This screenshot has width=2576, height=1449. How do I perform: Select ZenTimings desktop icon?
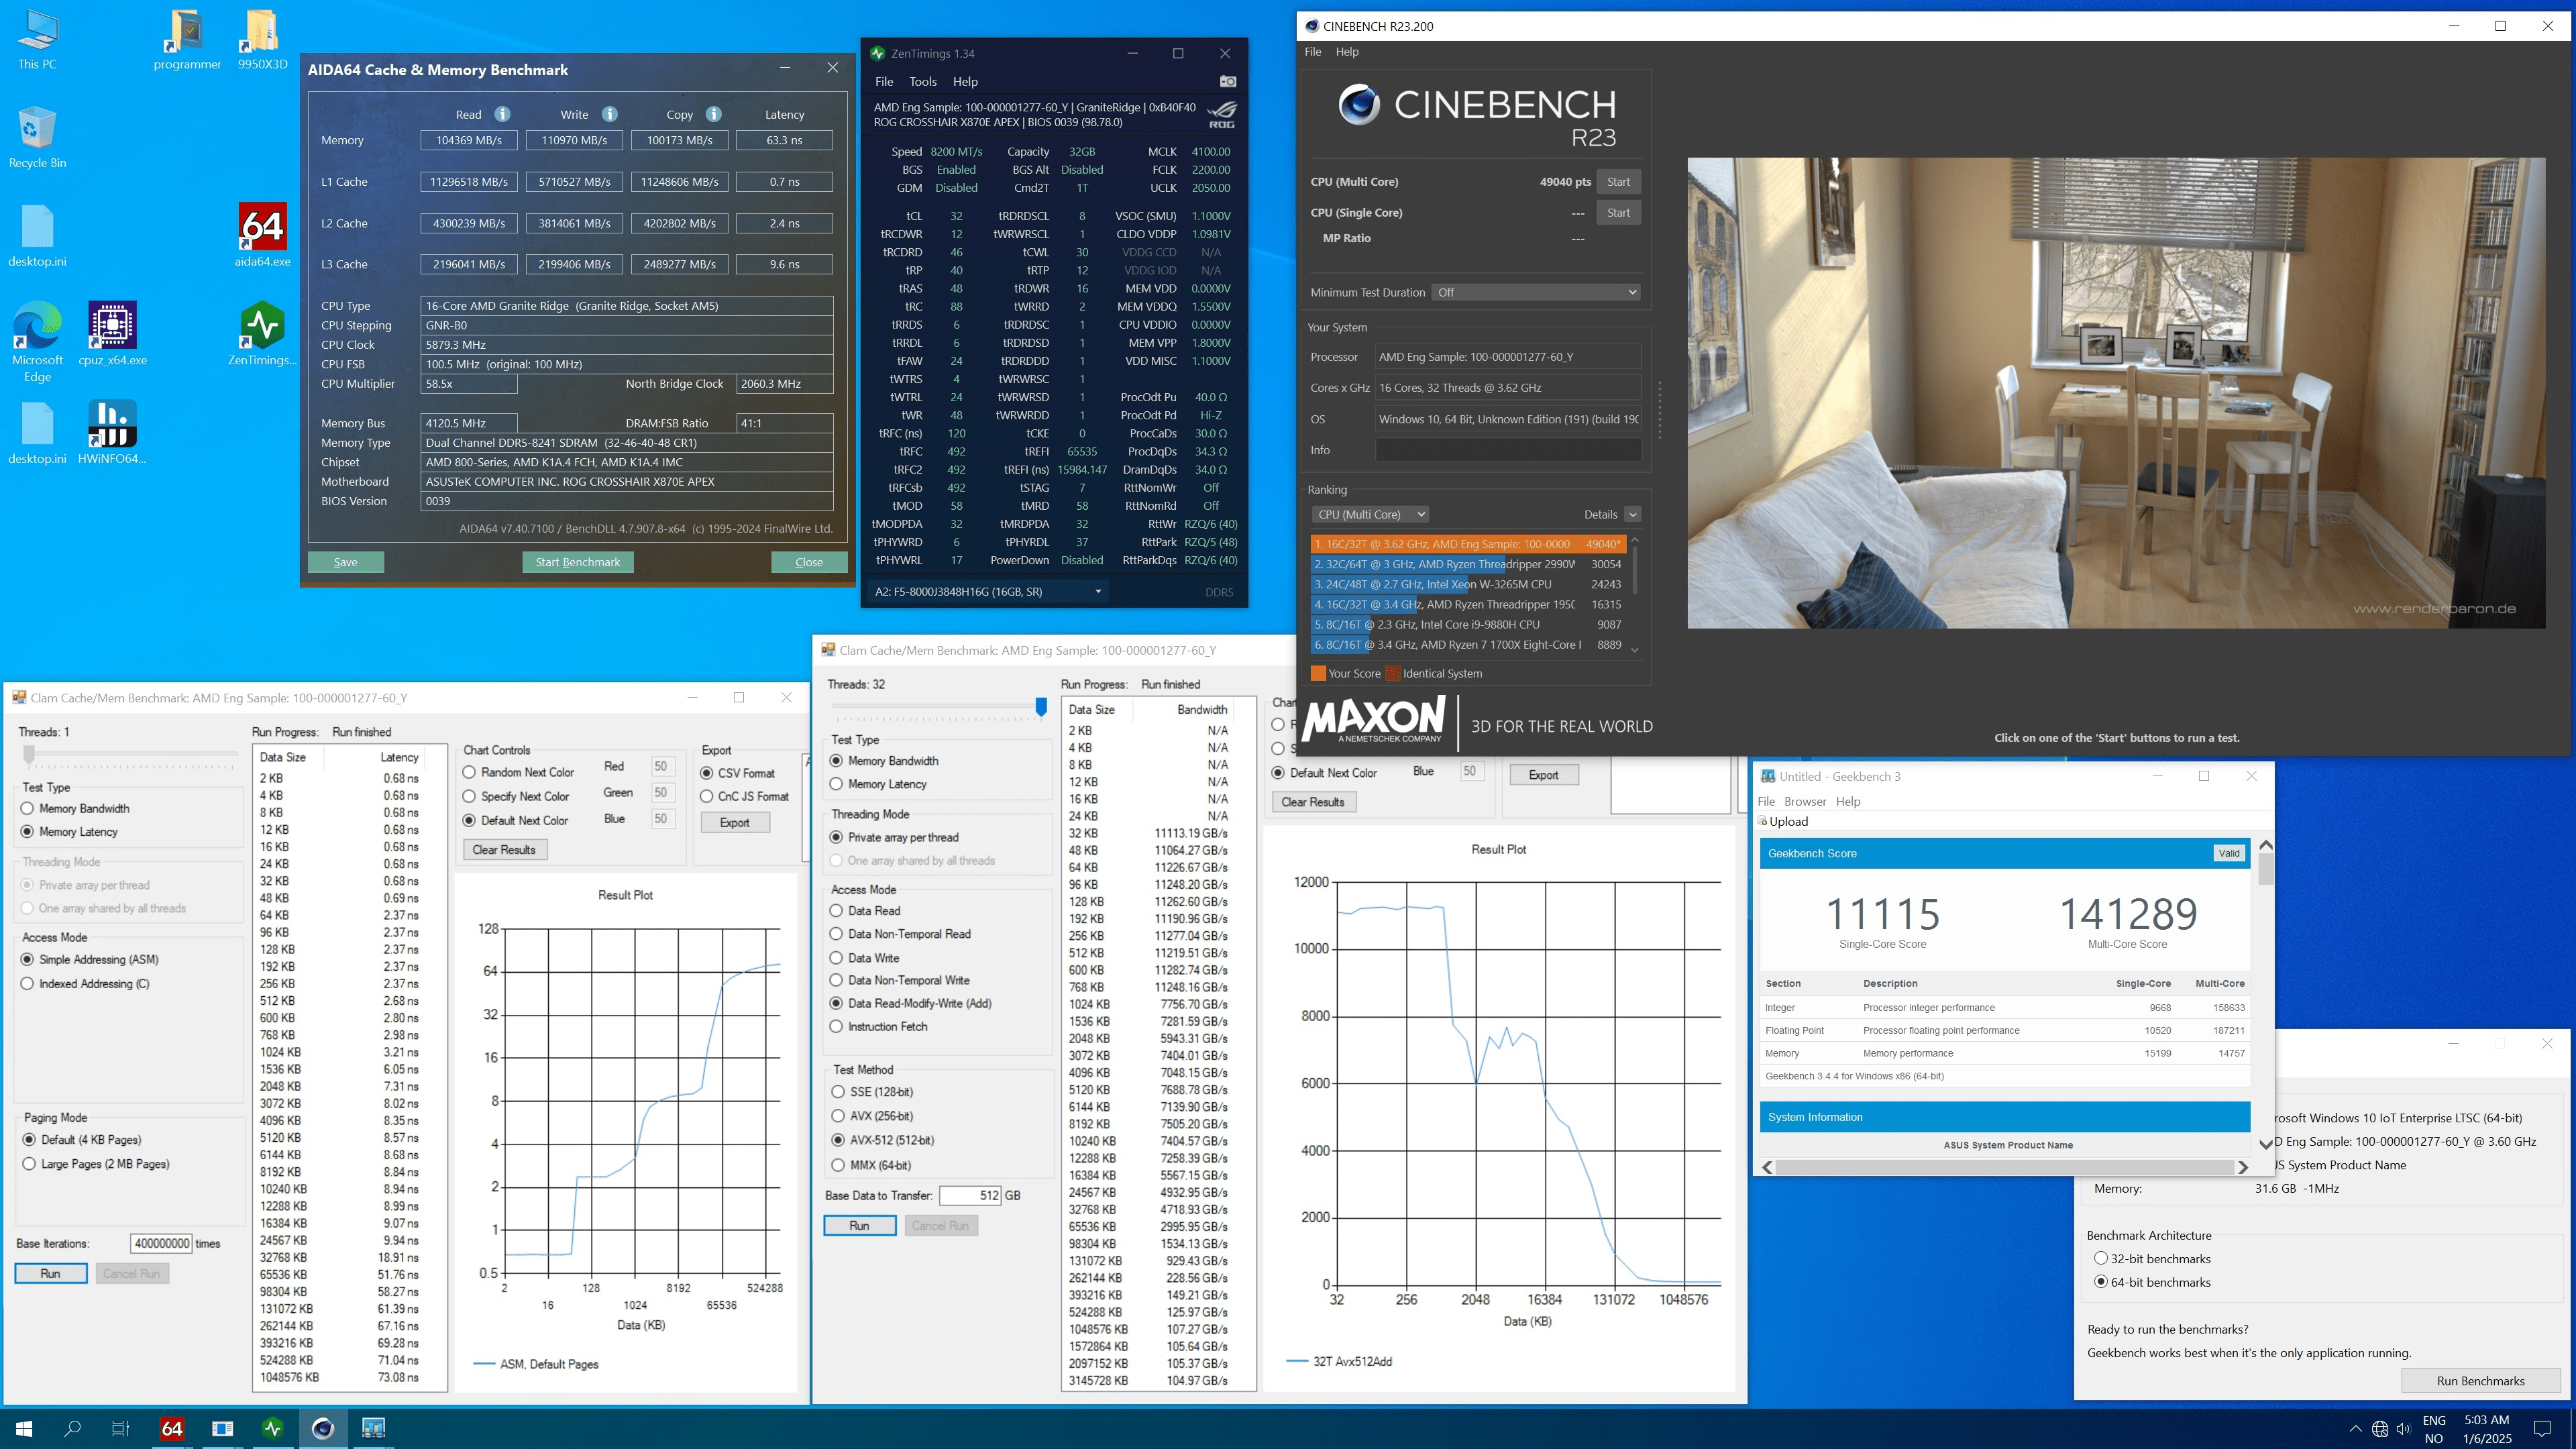point(262,334)
